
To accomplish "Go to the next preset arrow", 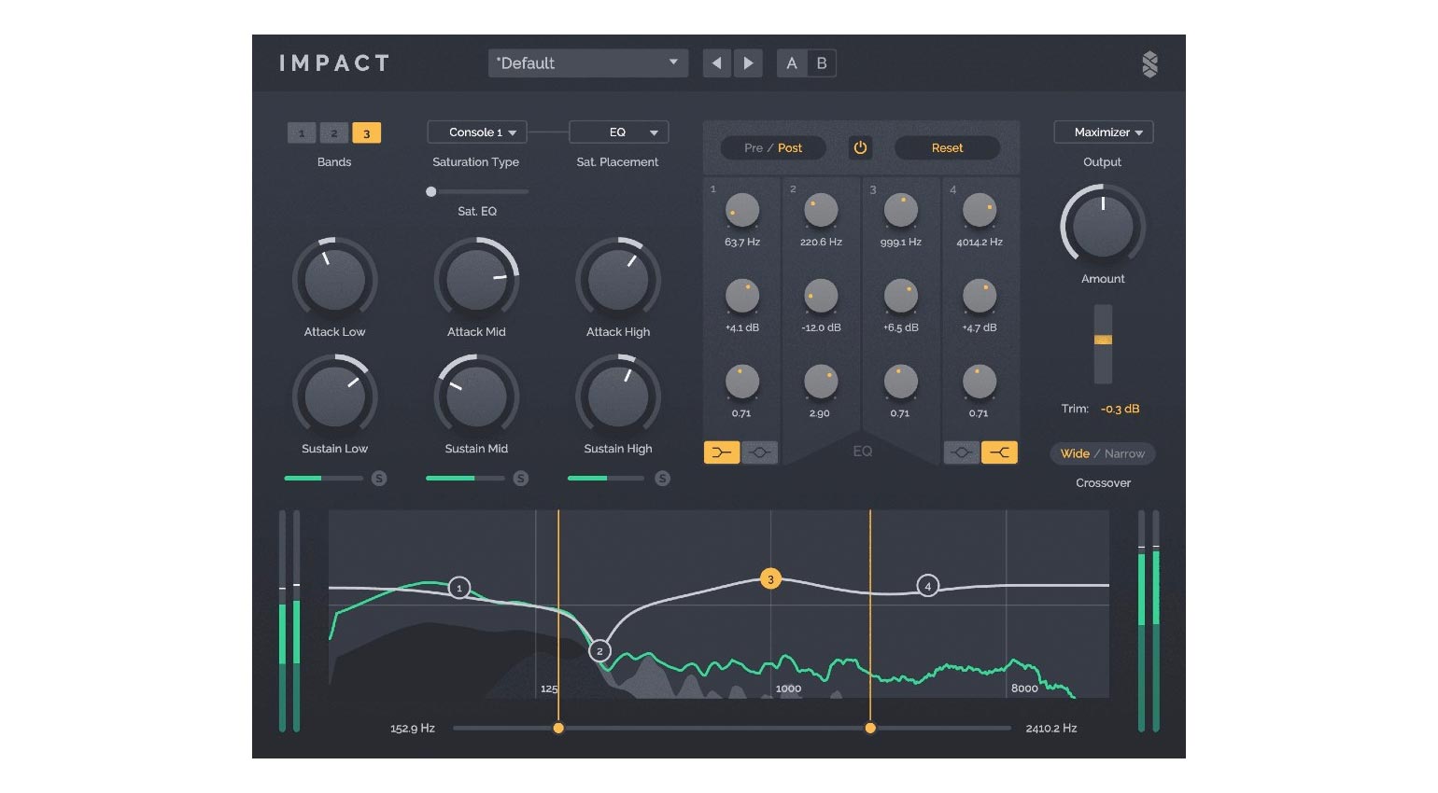I will point(748,63).
